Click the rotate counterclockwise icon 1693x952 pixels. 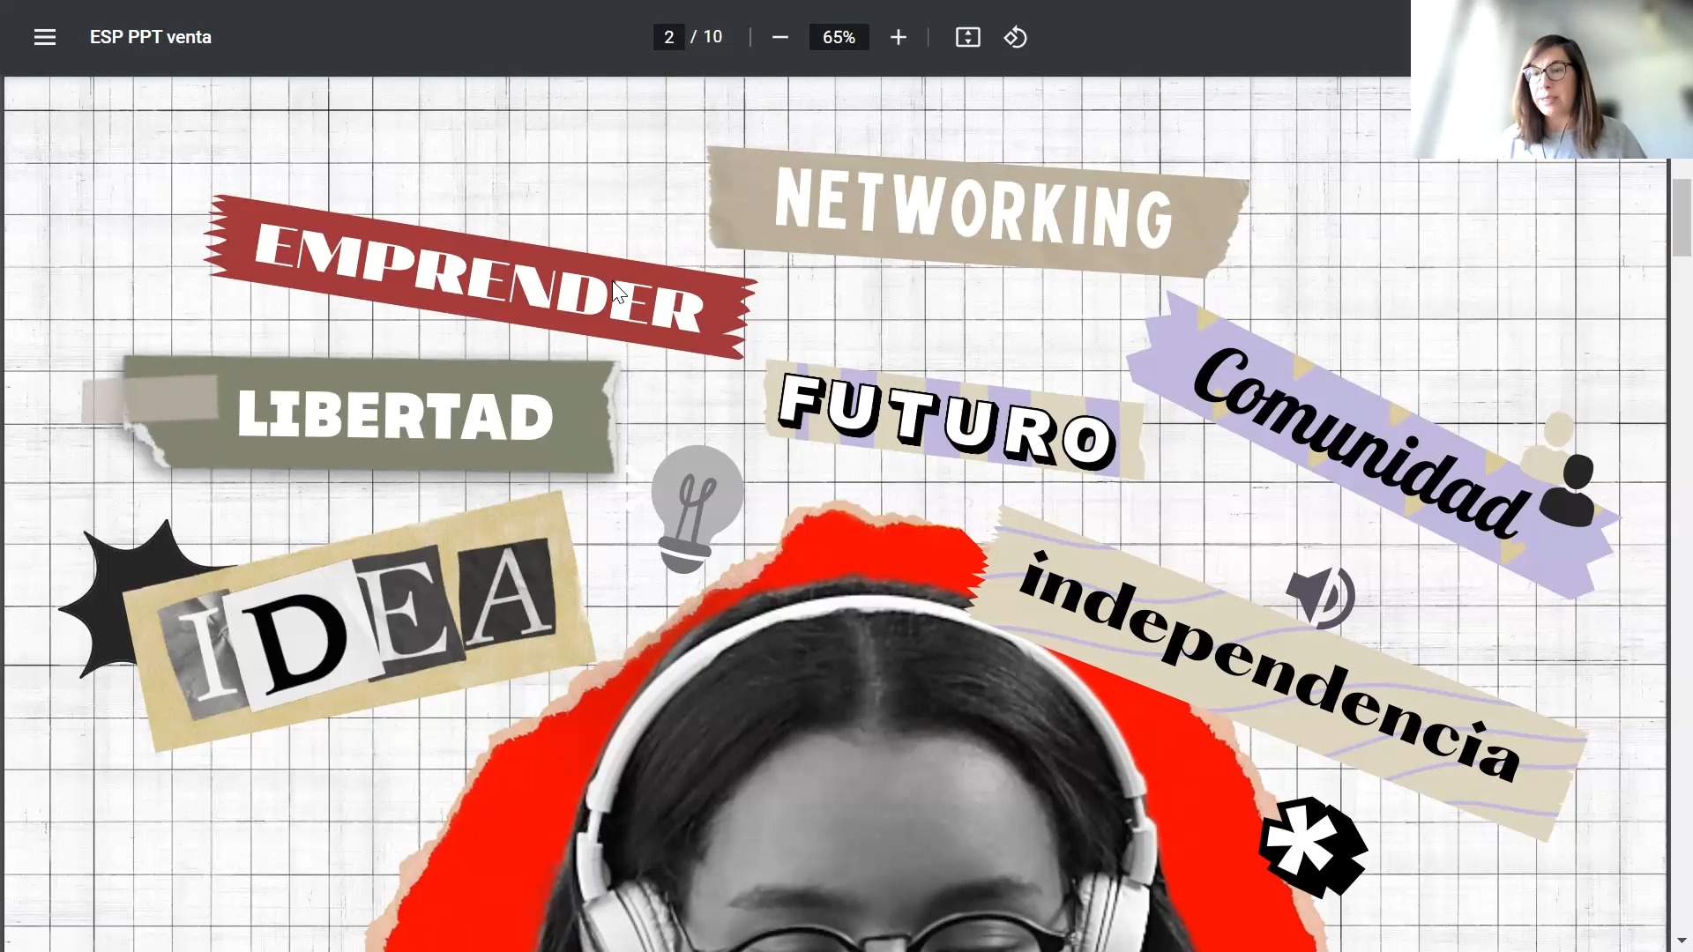point(1015,37)
